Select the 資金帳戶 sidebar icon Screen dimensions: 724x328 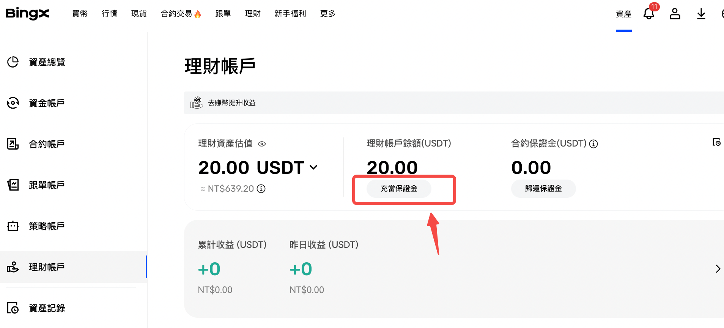[13, 102]
